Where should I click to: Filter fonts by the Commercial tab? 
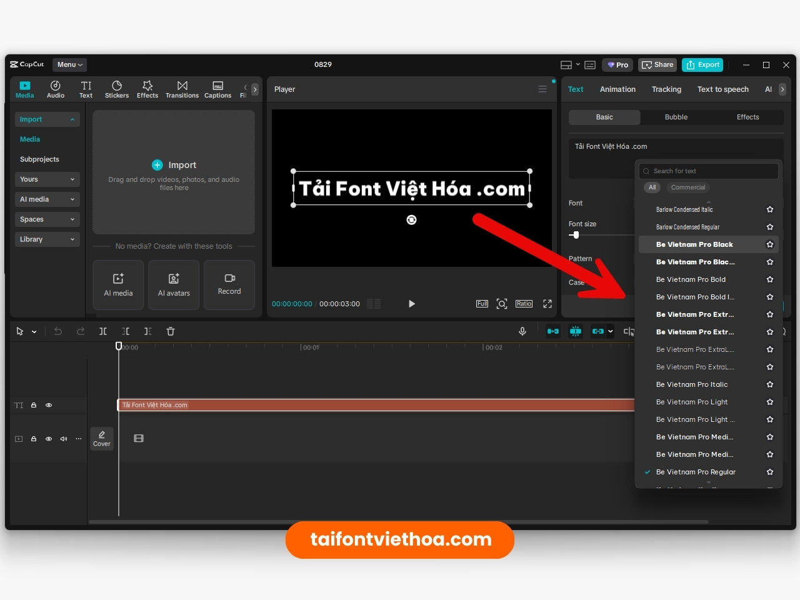click(x=688, y=187)
